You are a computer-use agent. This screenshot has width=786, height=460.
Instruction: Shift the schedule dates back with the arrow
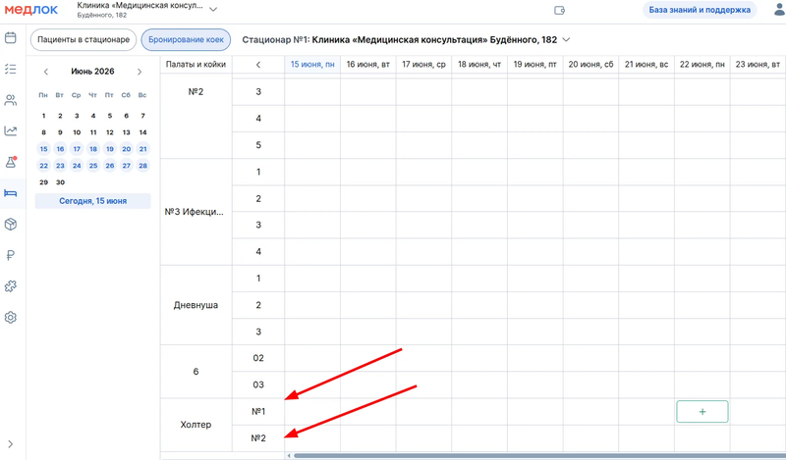258,65
